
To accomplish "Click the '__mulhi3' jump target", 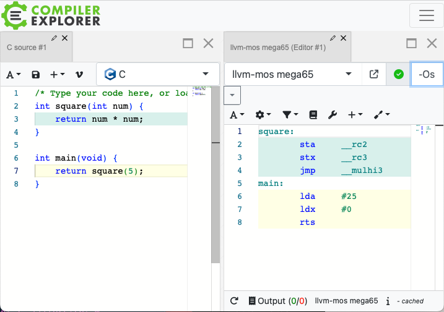I will [x=362, y=171].
